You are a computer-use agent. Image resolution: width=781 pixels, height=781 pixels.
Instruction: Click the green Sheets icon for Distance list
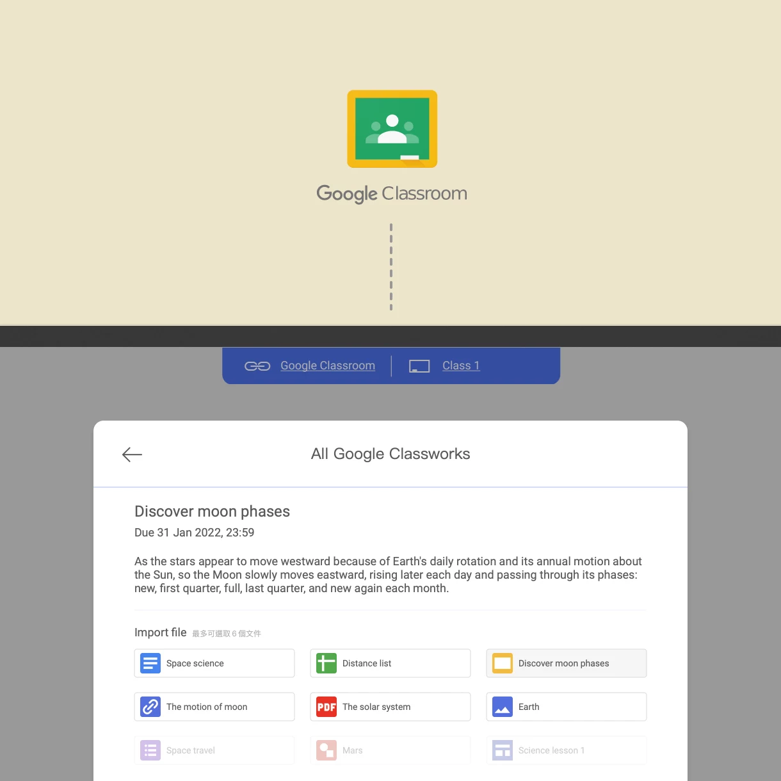click(x=326, y=663)
